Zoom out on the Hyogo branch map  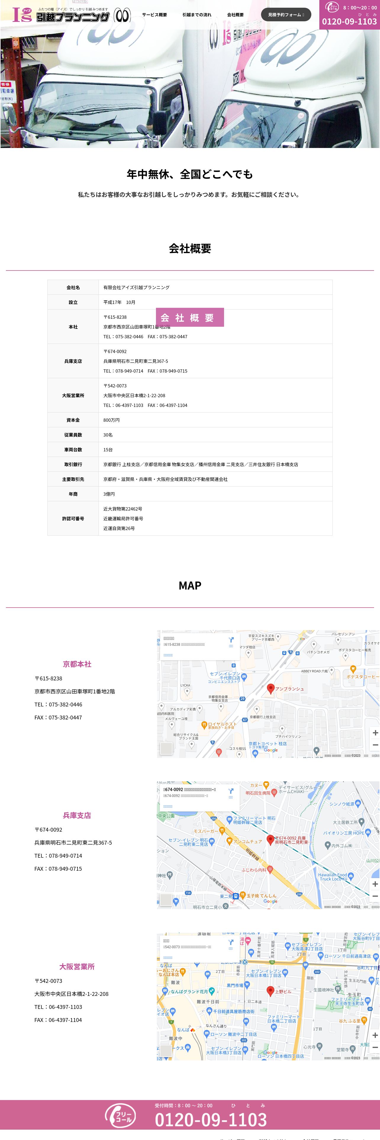tap(375, 896)
